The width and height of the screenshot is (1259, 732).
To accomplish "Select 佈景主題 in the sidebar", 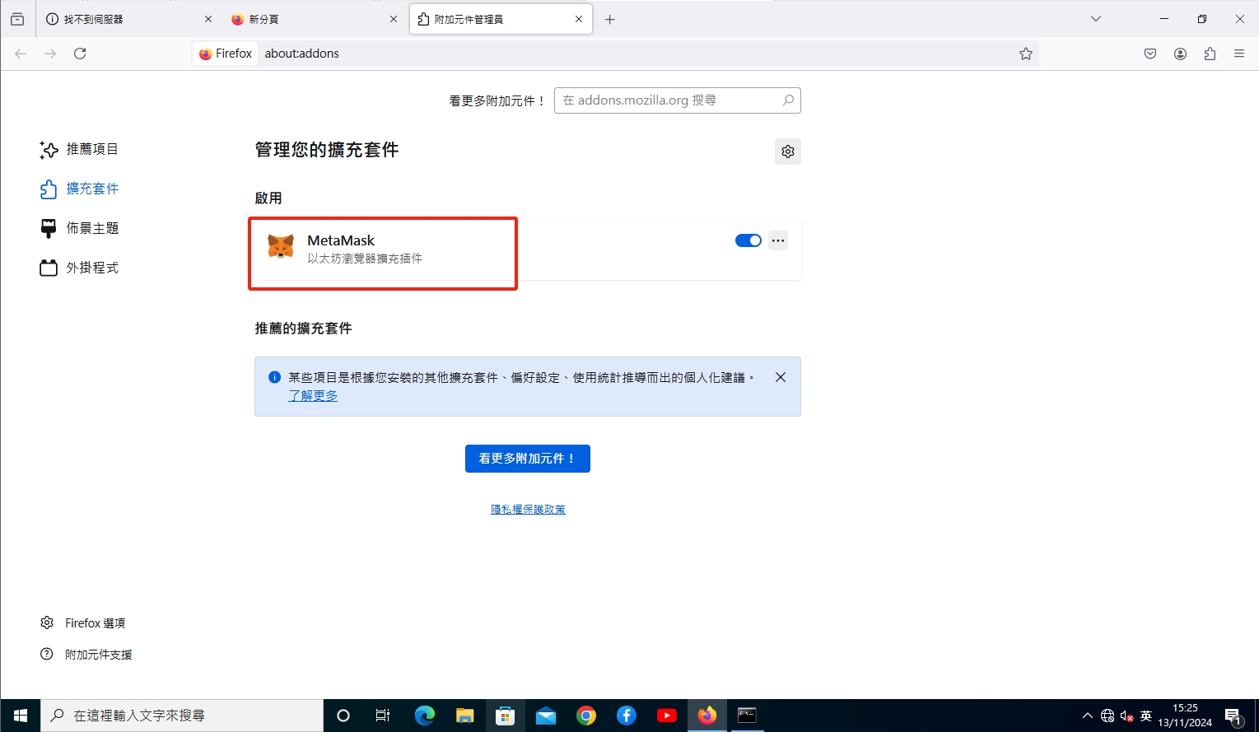I will 79,228.
